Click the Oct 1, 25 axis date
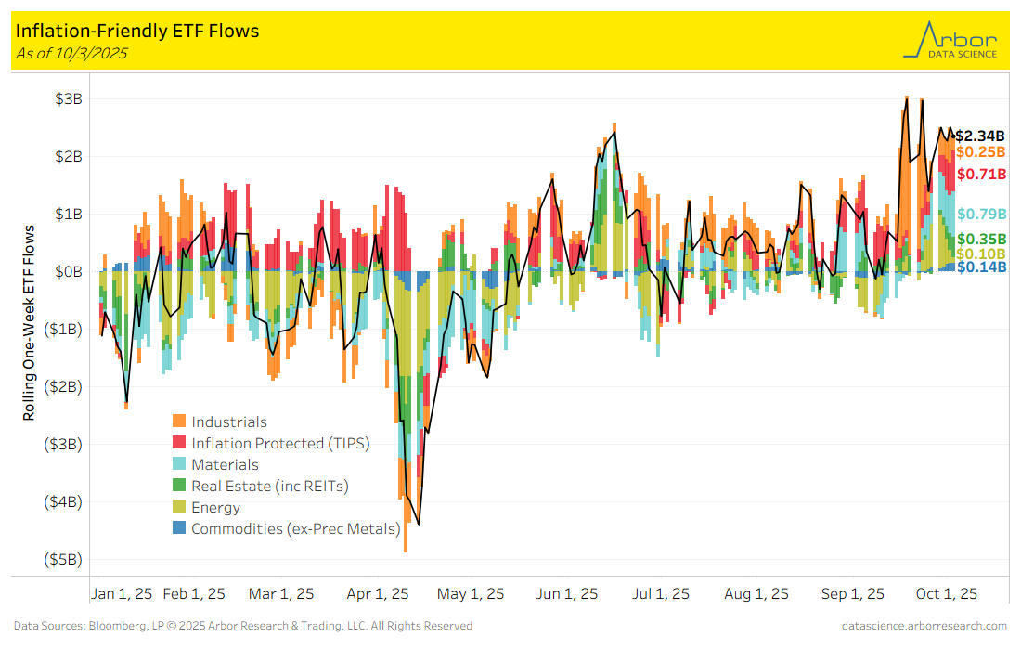 (x=946, y=594)
